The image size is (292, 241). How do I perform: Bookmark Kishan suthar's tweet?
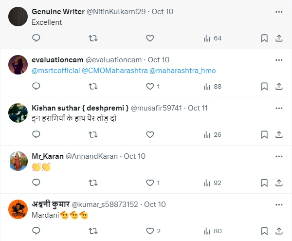264,134
